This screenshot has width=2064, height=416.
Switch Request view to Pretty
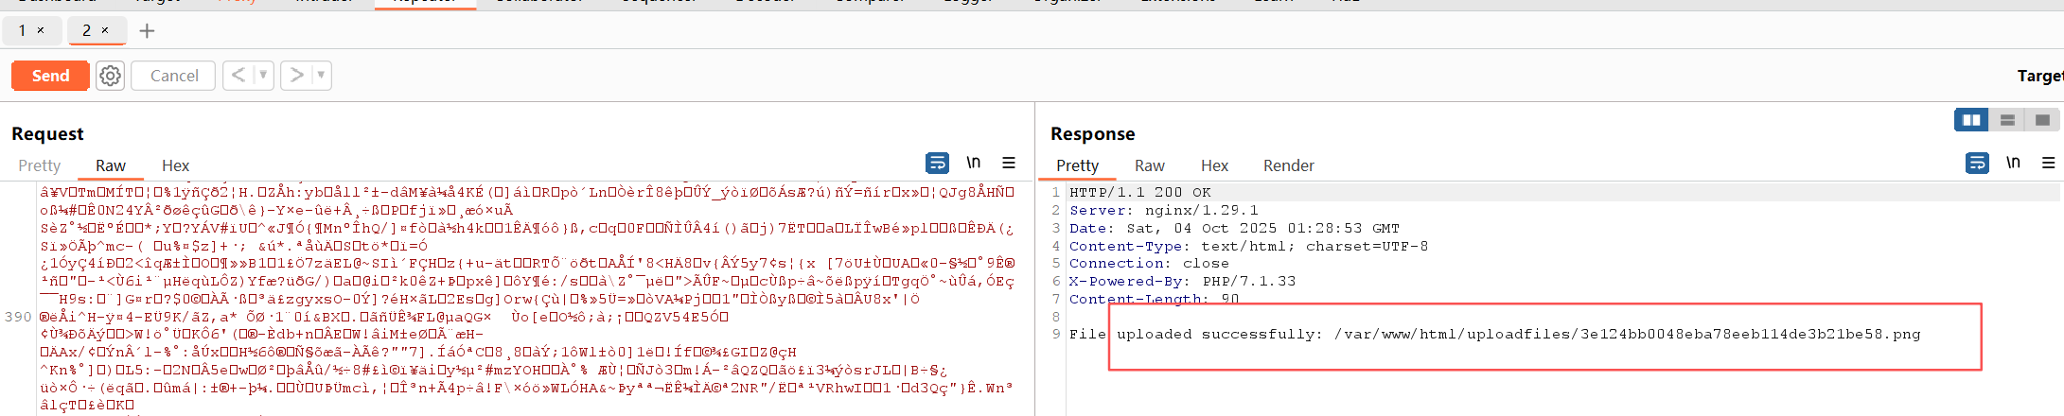pos(40,165)
